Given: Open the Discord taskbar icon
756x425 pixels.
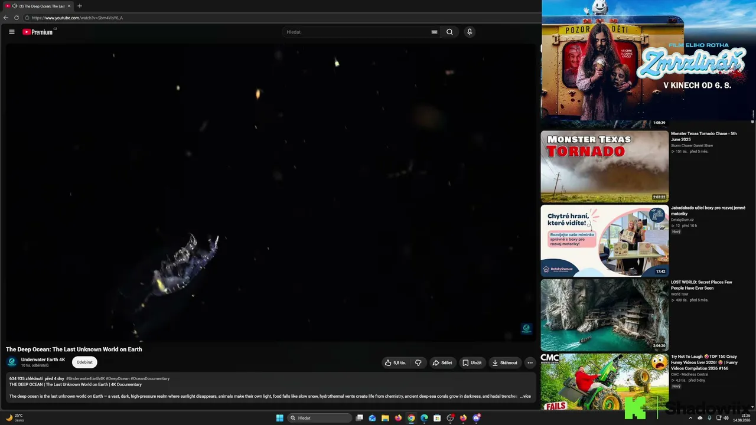Looking at the screenshot, I should (476, 418).
